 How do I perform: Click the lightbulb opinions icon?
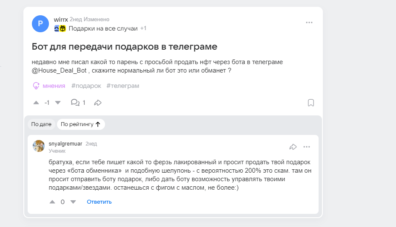pos(36,86)
